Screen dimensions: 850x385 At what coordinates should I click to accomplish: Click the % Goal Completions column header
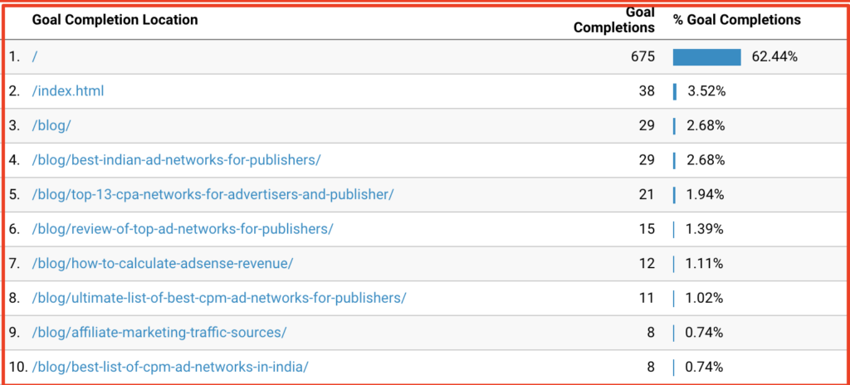click(737, 20)
